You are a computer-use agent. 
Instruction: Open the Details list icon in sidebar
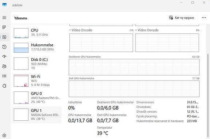[4, 76]
